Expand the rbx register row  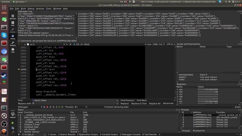pos(177,92)
